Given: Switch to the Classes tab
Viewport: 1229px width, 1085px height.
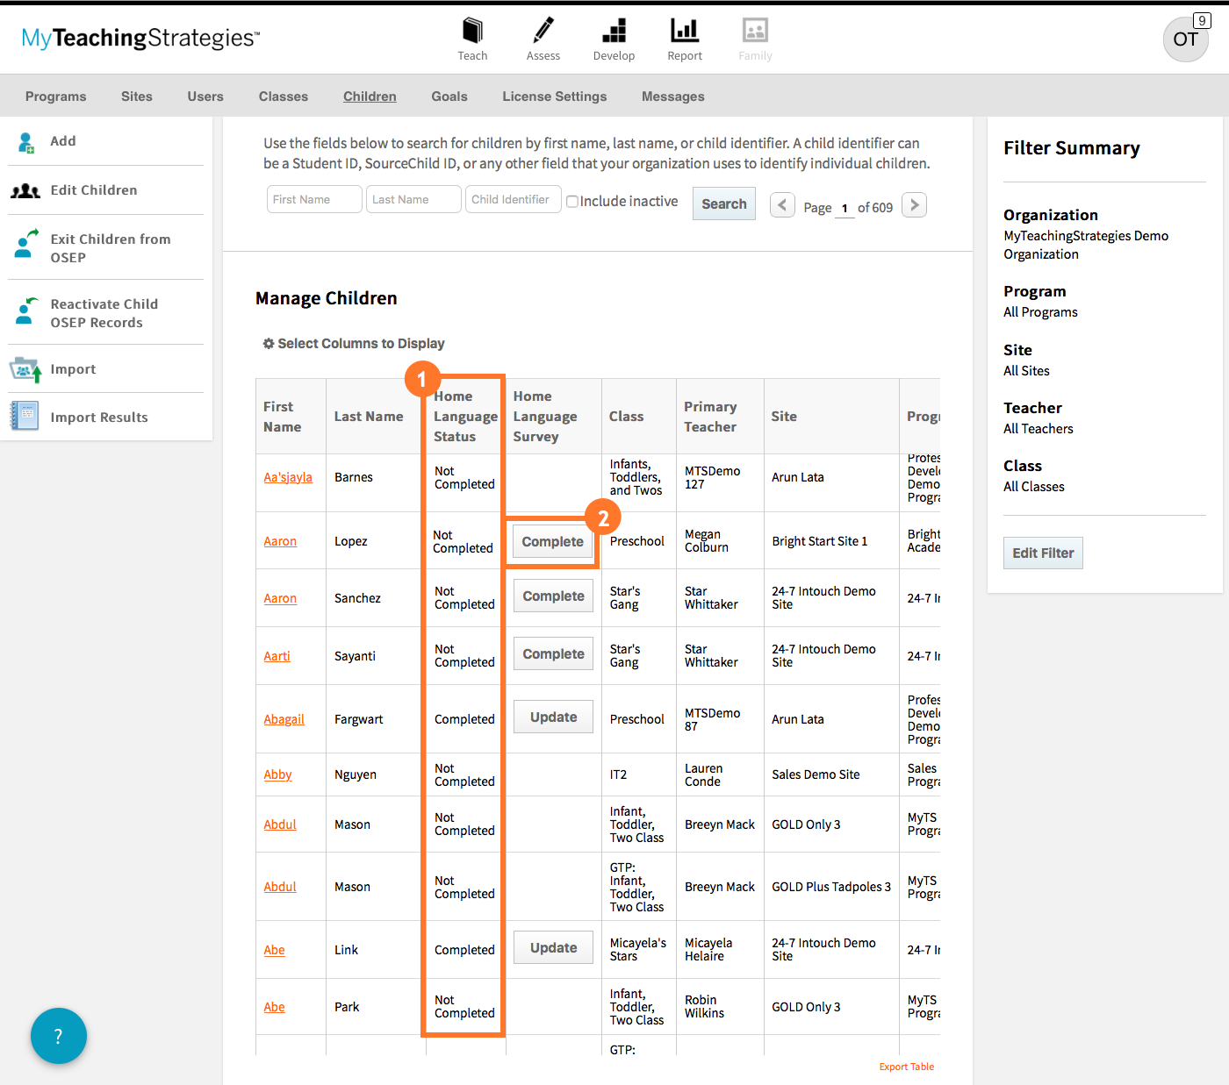Looking at the screenshot, I should pos(283,96).
